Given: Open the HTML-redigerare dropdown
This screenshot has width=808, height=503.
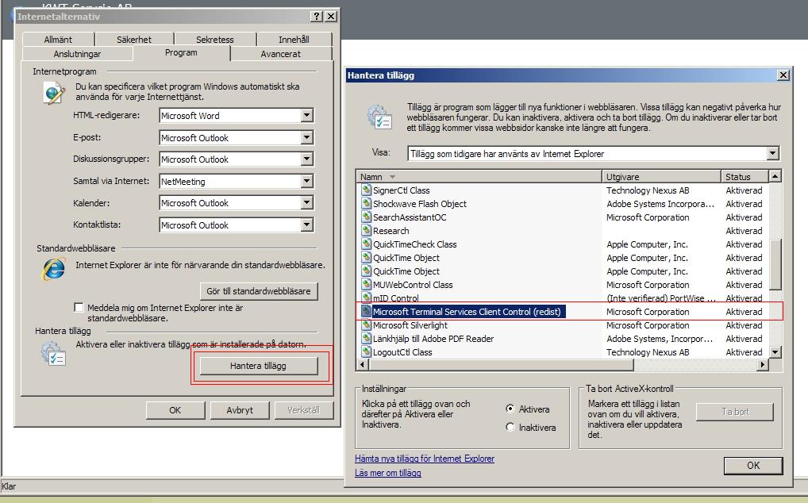Looking at the screenshot, I should click(x=306, y=115).
